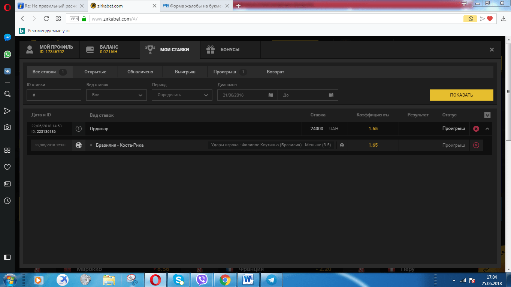Open VK sidebar panel

coord(7,71)
